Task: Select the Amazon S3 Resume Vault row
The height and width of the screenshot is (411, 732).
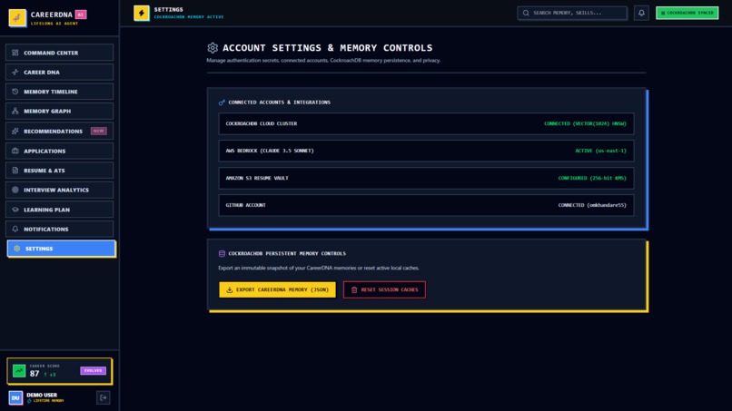Action: click(426, 178)
